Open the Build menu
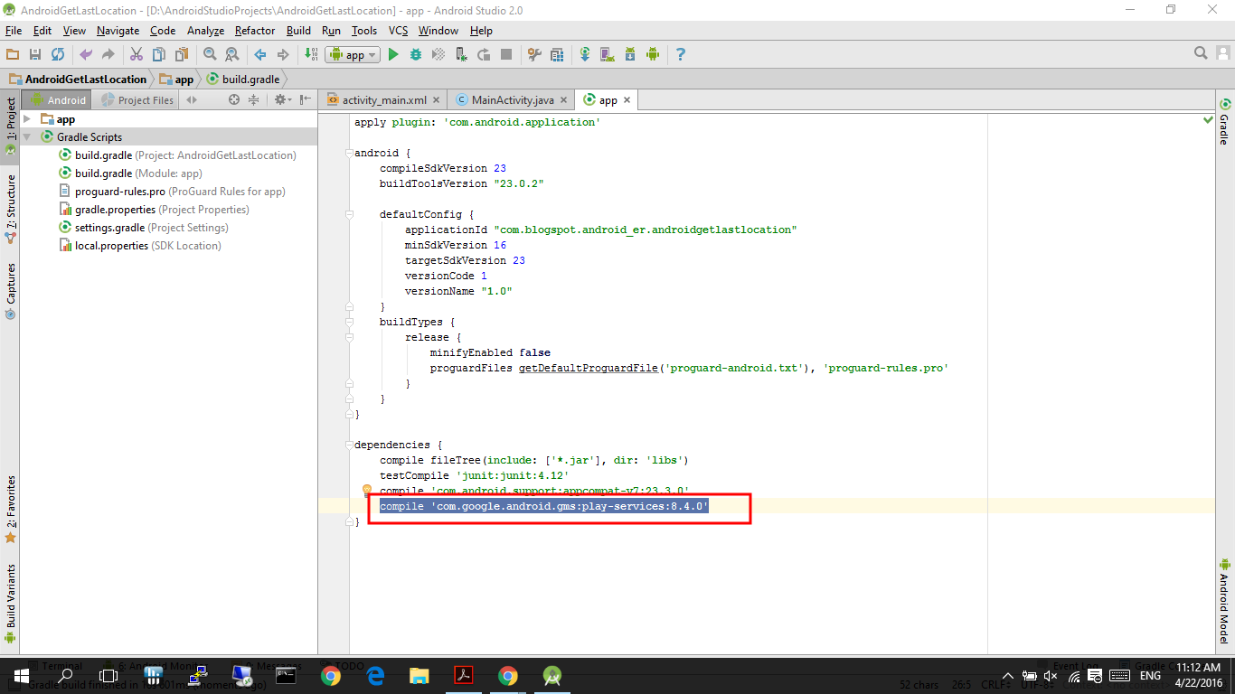This screenshot has width=1235, height=694. click(298, 30)
